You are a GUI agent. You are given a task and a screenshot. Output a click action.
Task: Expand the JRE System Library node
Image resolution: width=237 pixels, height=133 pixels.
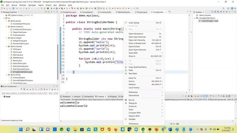[4, 15]
